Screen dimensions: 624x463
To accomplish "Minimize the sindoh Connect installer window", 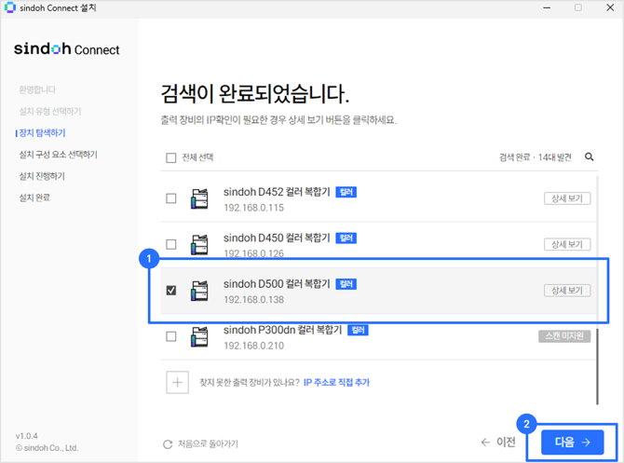I will 548,7.
